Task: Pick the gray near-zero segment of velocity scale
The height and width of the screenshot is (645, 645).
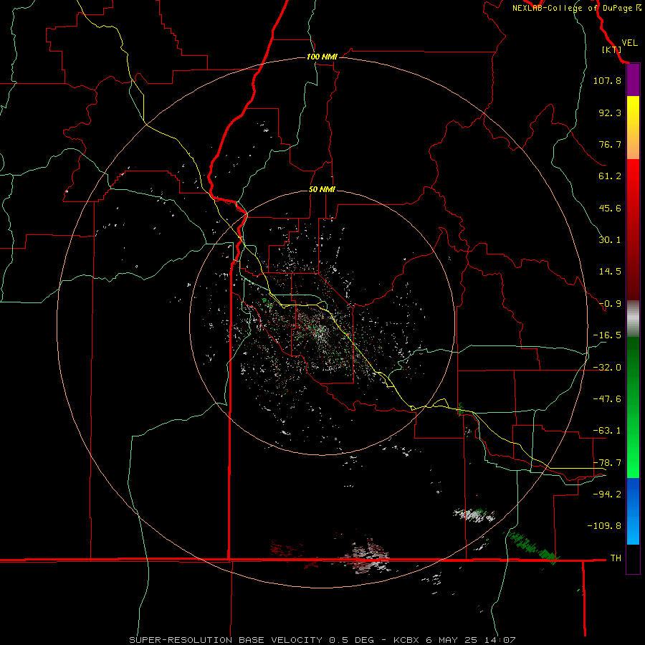Action: (x=633, y=319)
